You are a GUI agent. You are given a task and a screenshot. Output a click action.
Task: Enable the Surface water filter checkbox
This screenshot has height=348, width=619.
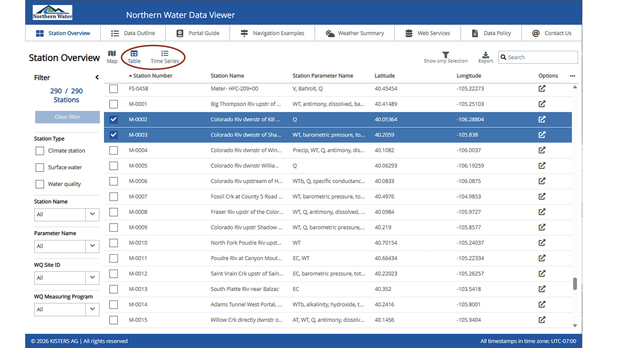click(x=40, y=168)
